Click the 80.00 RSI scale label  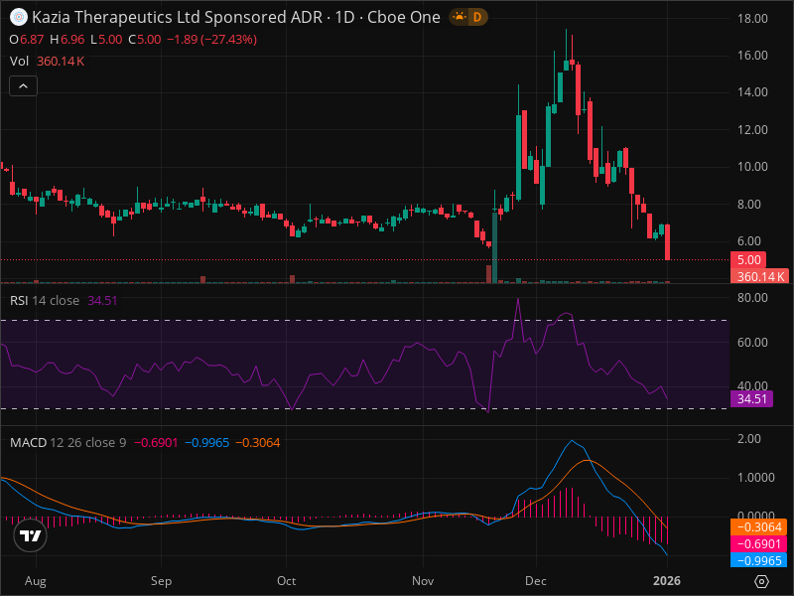point(752,298)
